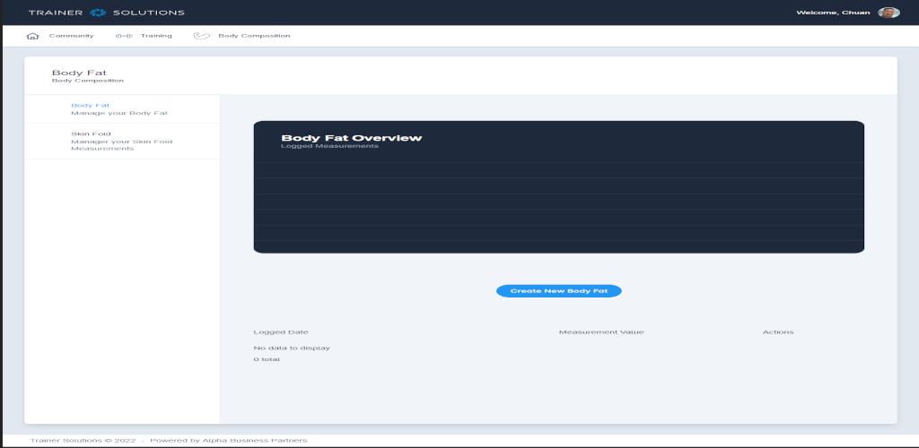919x448 pixels.
Task: Click the Actions column header
Action: pos(778,332)
